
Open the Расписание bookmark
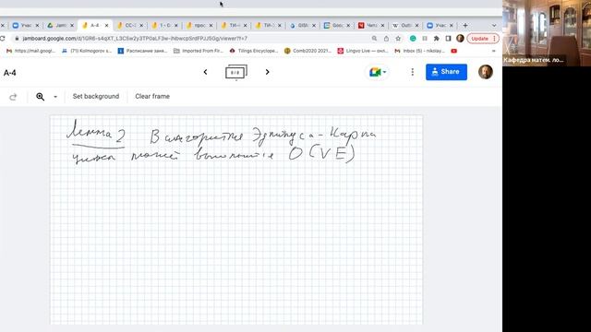(x=142, y=51)
